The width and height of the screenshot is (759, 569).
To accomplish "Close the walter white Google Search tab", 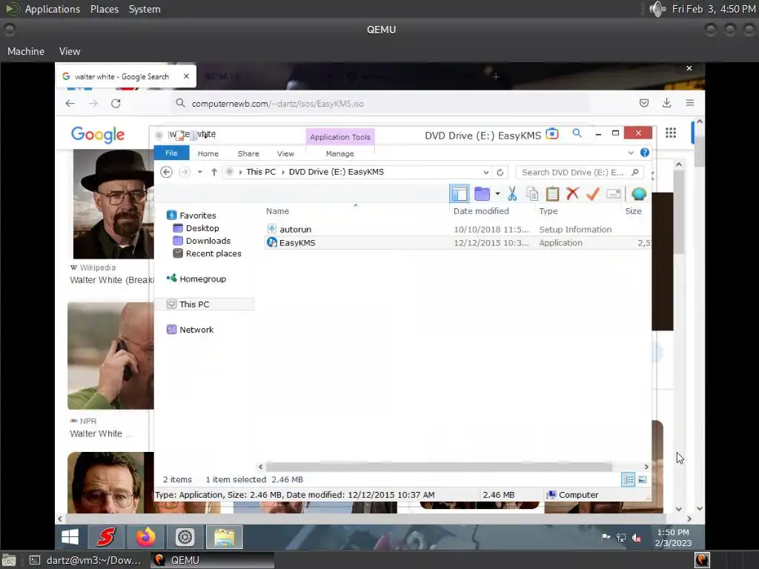I will pyautogui.click(x=186, y=76).
